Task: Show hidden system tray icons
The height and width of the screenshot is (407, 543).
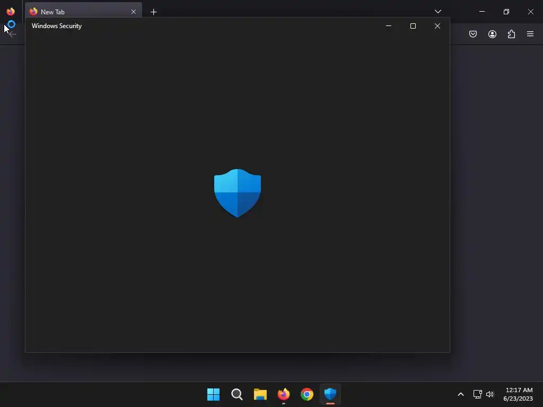Action: [461, 394]
